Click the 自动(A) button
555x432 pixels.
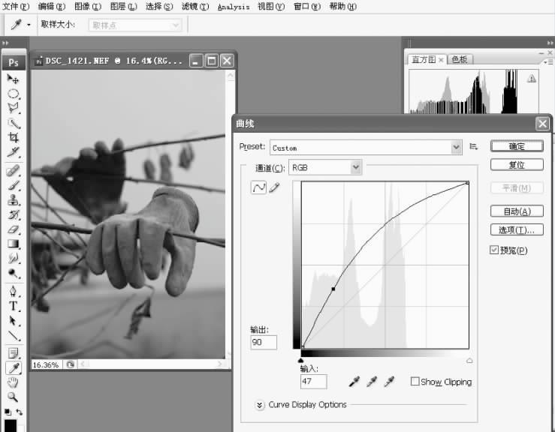tap(517, 211)
